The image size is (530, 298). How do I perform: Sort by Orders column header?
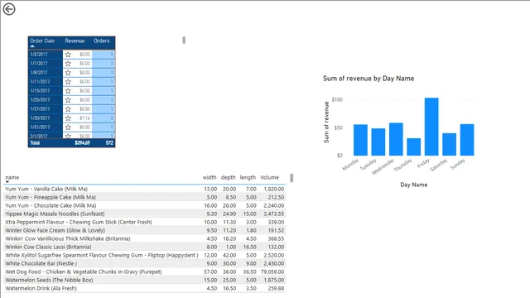pyautogui.click(x=101, y=41)
